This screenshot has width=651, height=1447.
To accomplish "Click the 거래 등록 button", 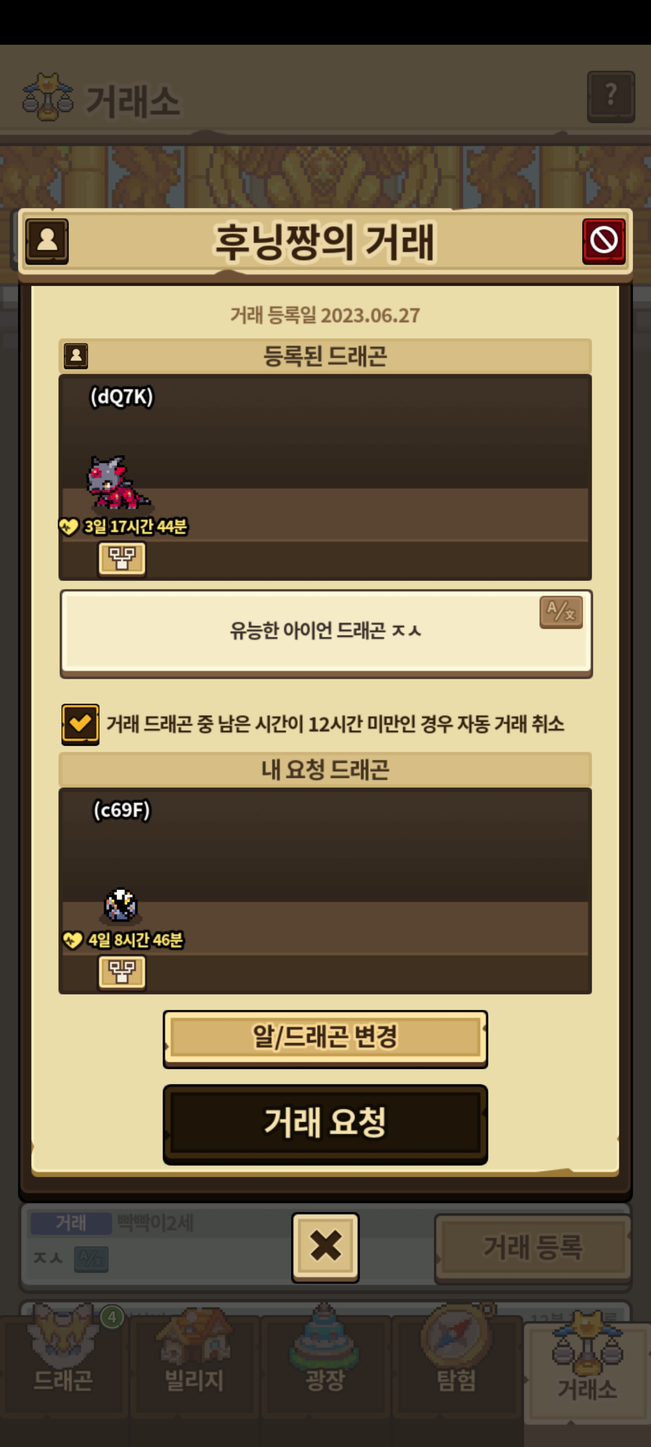I will [533, 1248].
